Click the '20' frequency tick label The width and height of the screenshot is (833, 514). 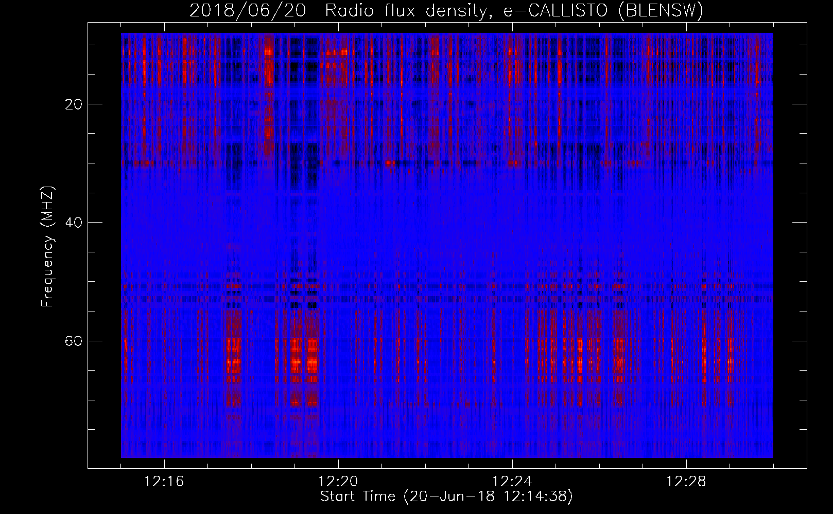point(74,104)
